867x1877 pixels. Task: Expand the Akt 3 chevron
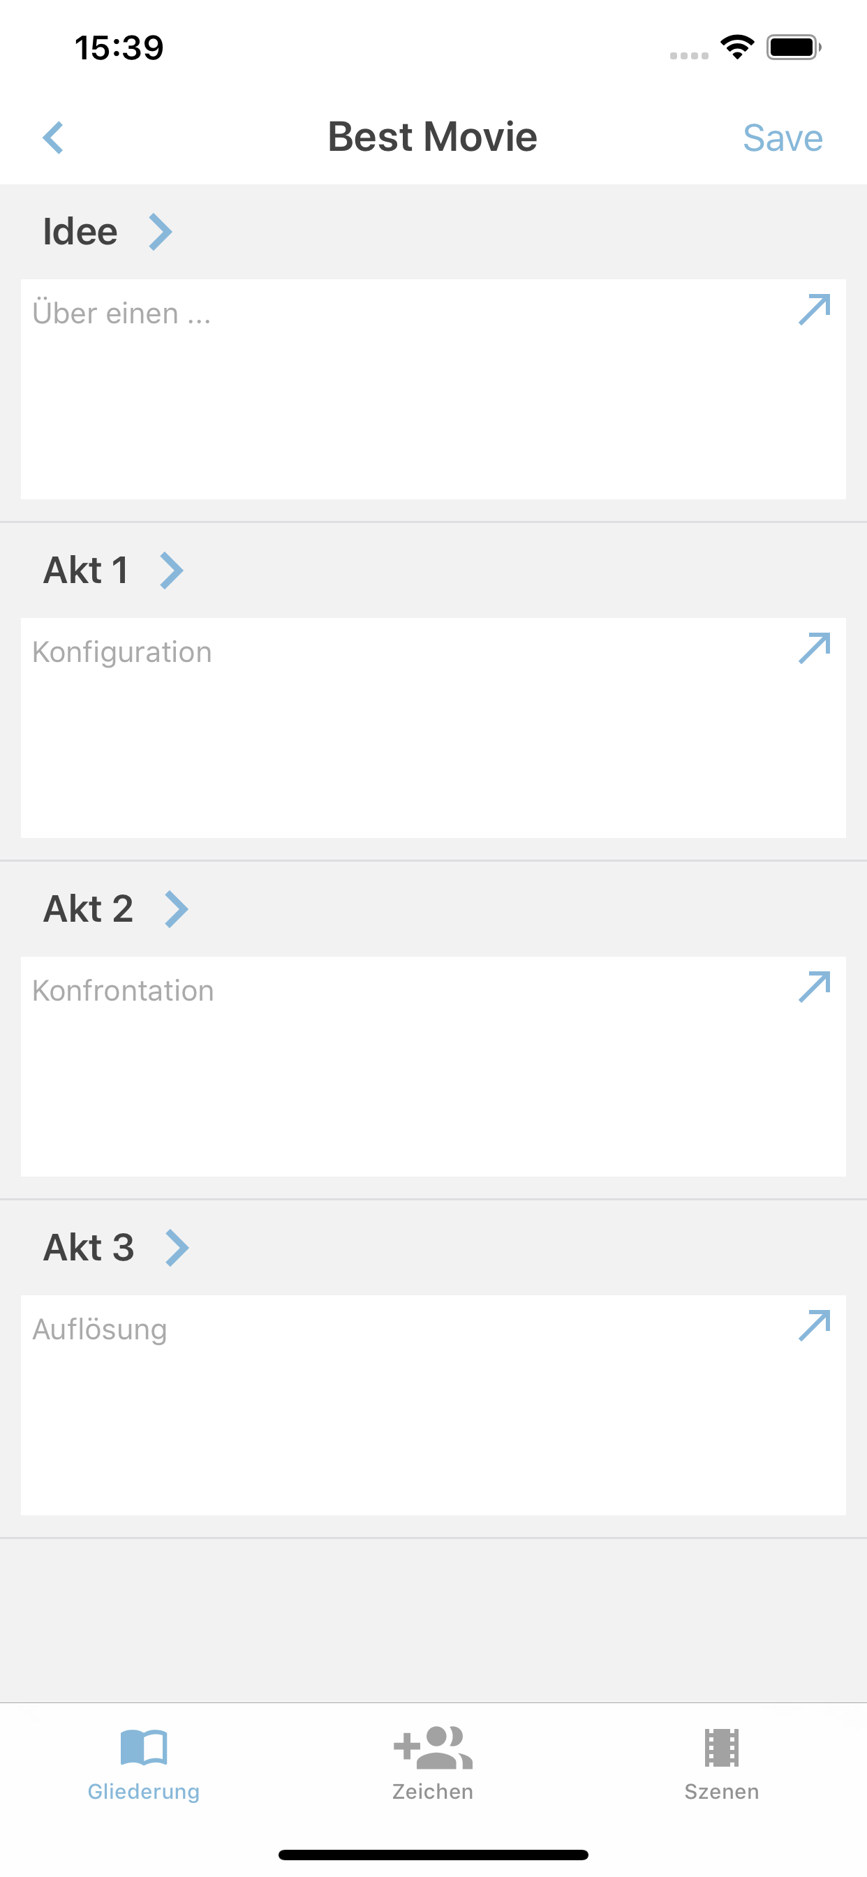coord(177,1247)
